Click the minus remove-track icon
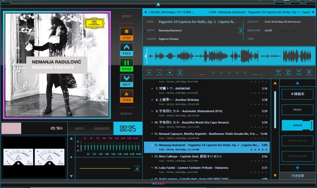This screenshot has width=317, height=188. click(159, 72)
